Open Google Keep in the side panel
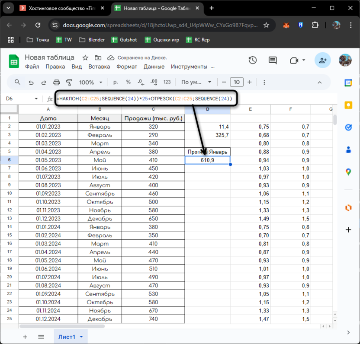Screen dimensions: 360x344 coord(348,105)
